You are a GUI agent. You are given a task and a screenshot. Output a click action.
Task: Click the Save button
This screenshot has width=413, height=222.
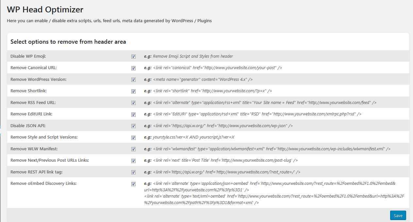point(398,215)
